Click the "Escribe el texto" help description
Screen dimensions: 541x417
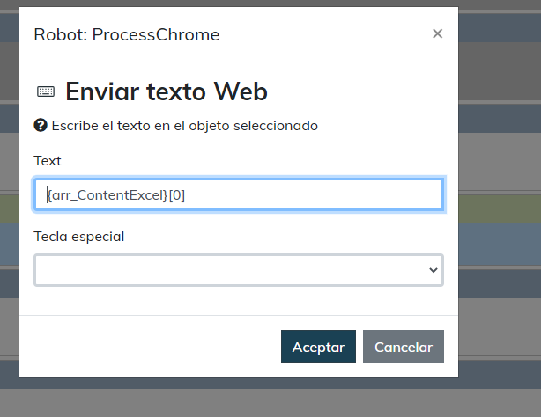tap(184, 126)
